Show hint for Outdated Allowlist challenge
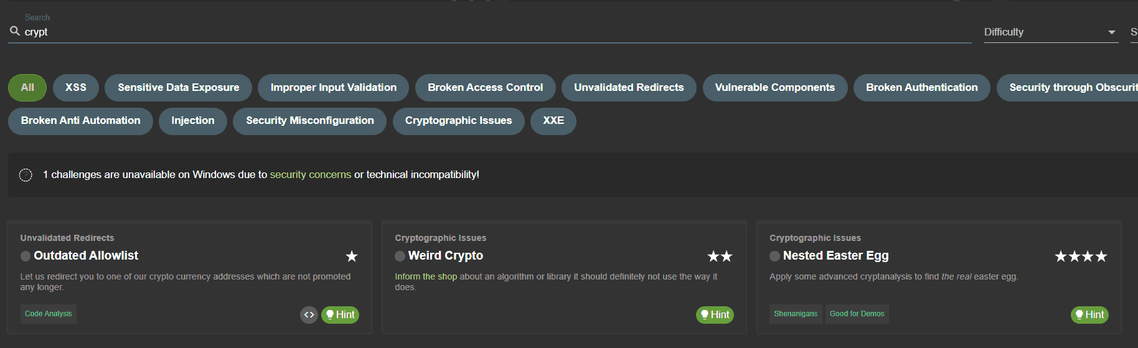 pyautogui.click(x=340, y=315)
